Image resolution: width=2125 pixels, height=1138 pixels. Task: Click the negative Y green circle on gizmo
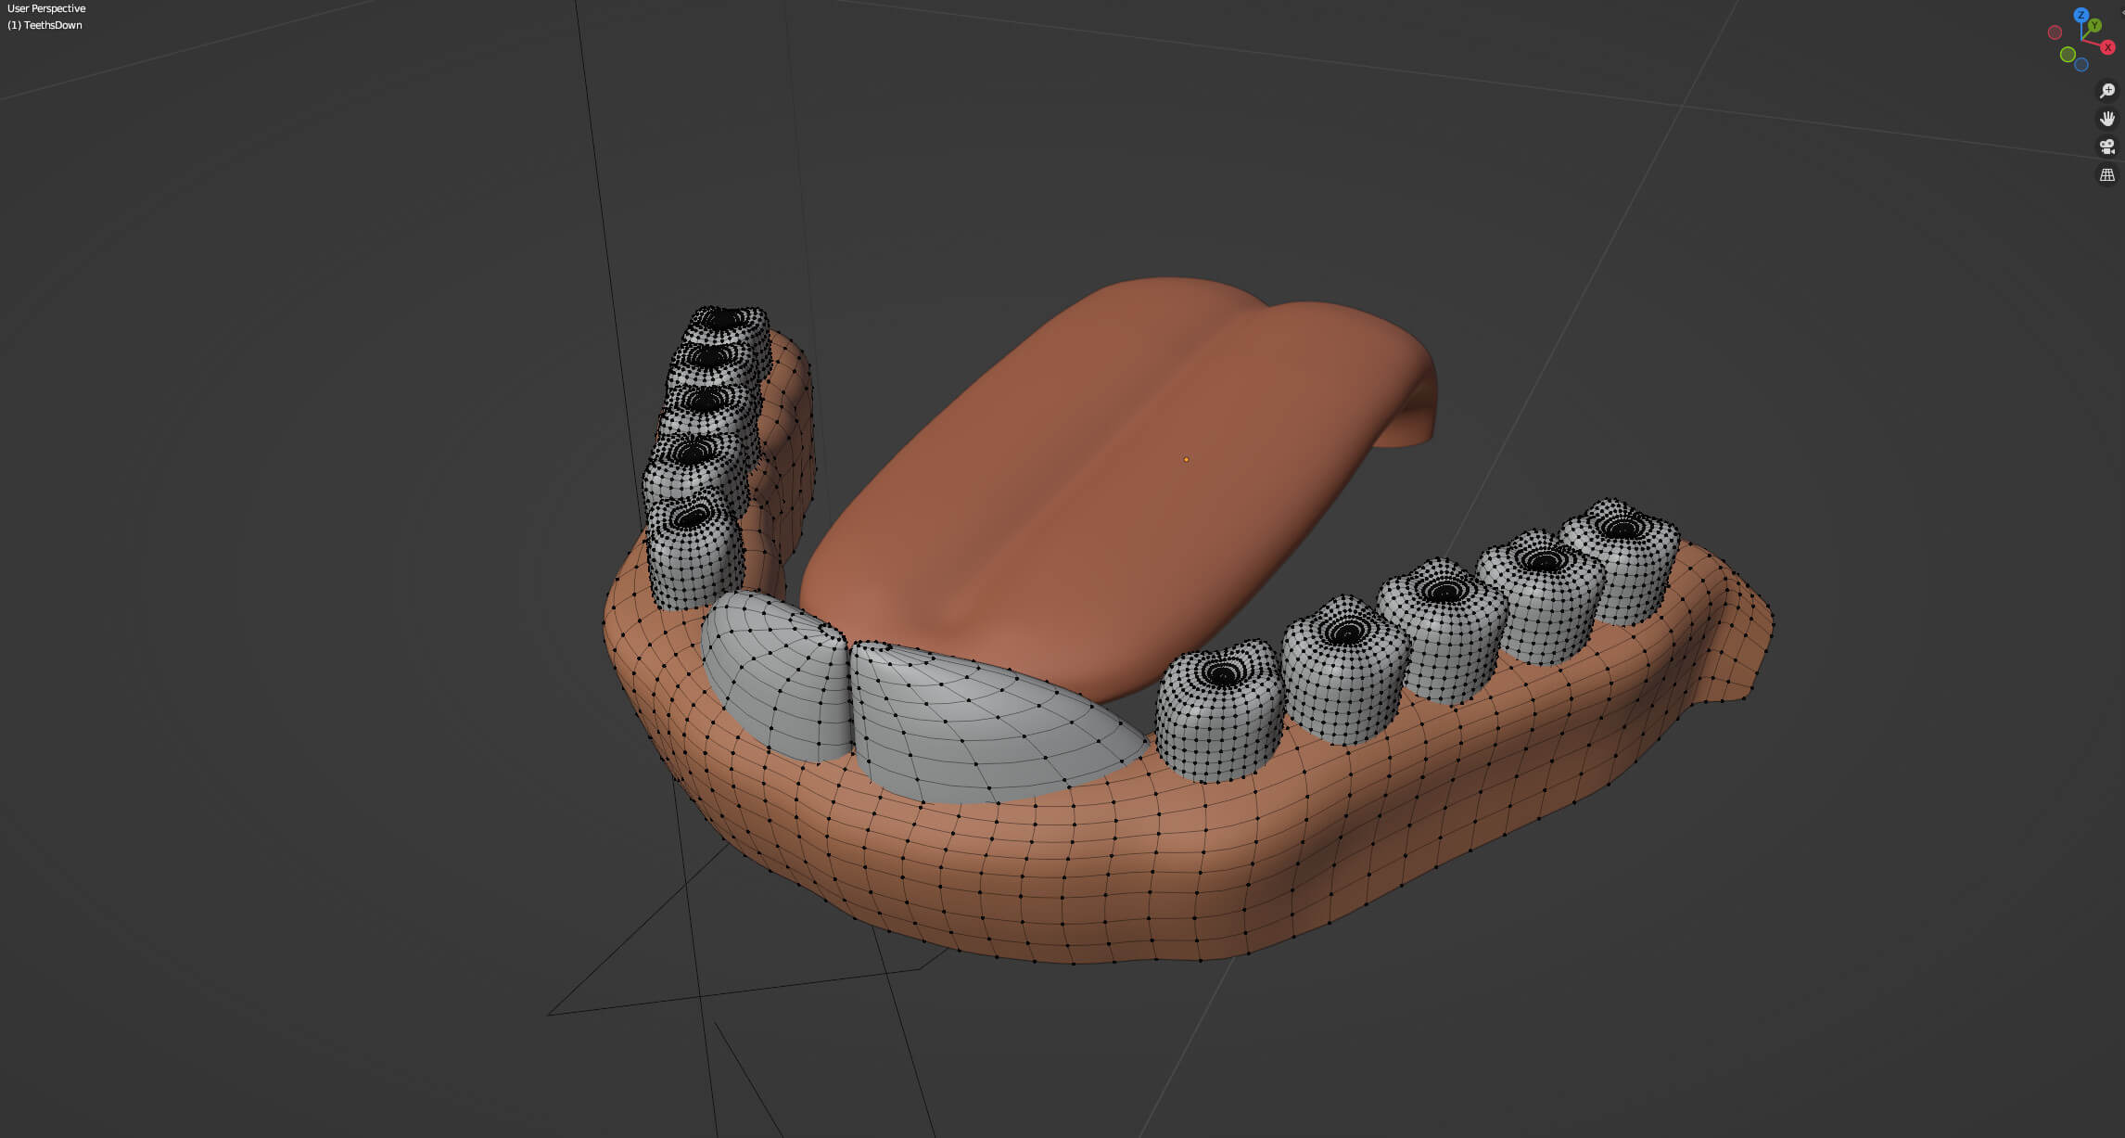[x=2068, y=55]
